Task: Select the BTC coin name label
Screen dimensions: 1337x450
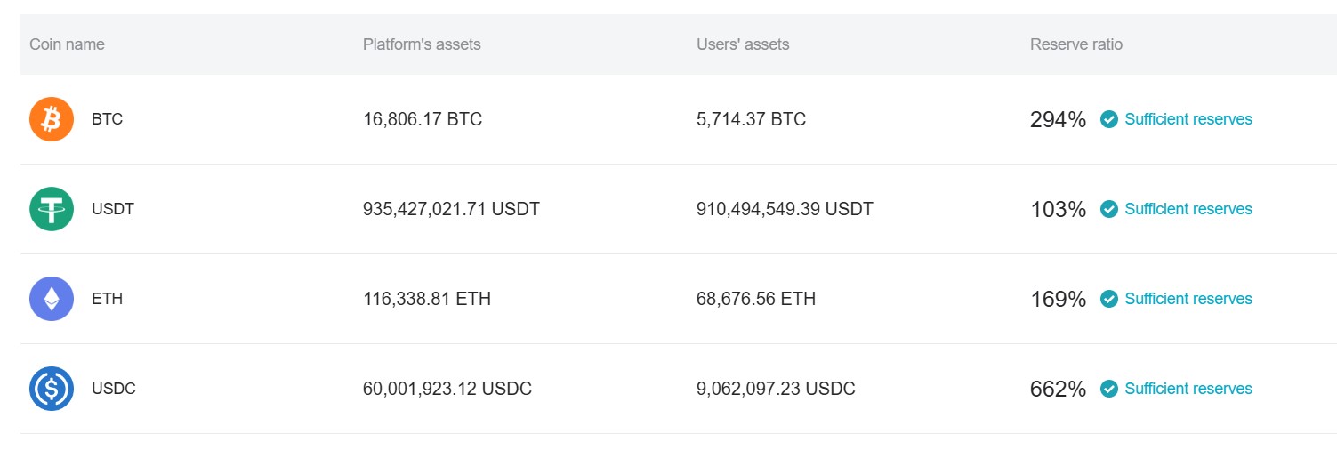Action: (x=107, y=119)
